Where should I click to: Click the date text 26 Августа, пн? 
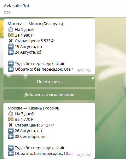(x=28, y=131)
